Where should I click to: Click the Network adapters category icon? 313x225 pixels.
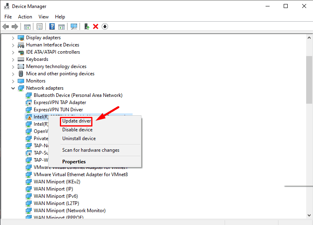[x=21, y=88]
